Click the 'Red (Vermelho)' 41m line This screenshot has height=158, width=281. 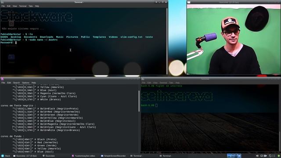(x=35, y=143)
